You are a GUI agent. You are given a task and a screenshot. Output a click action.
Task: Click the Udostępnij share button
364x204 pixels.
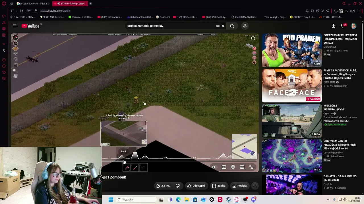pos(196,186)
